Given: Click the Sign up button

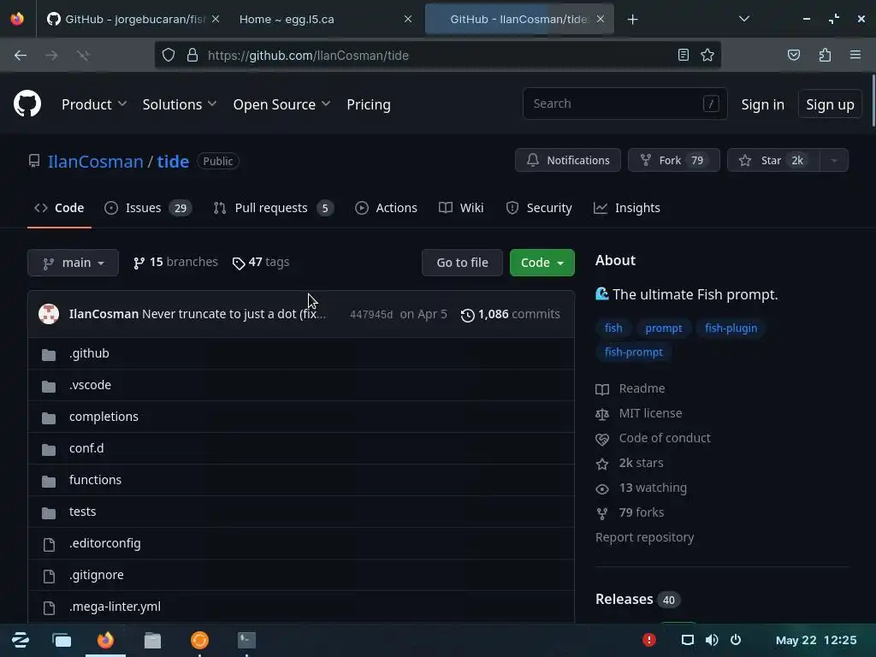Looking at the screenshot, I should pyautogui.click(x=830, y=104).
